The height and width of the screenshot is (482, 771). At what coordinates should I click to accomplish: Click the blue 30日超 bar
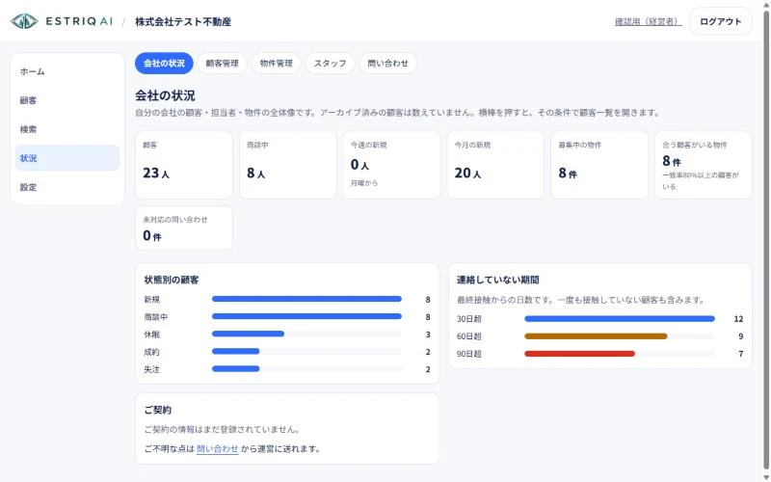[x=620, y=319]
